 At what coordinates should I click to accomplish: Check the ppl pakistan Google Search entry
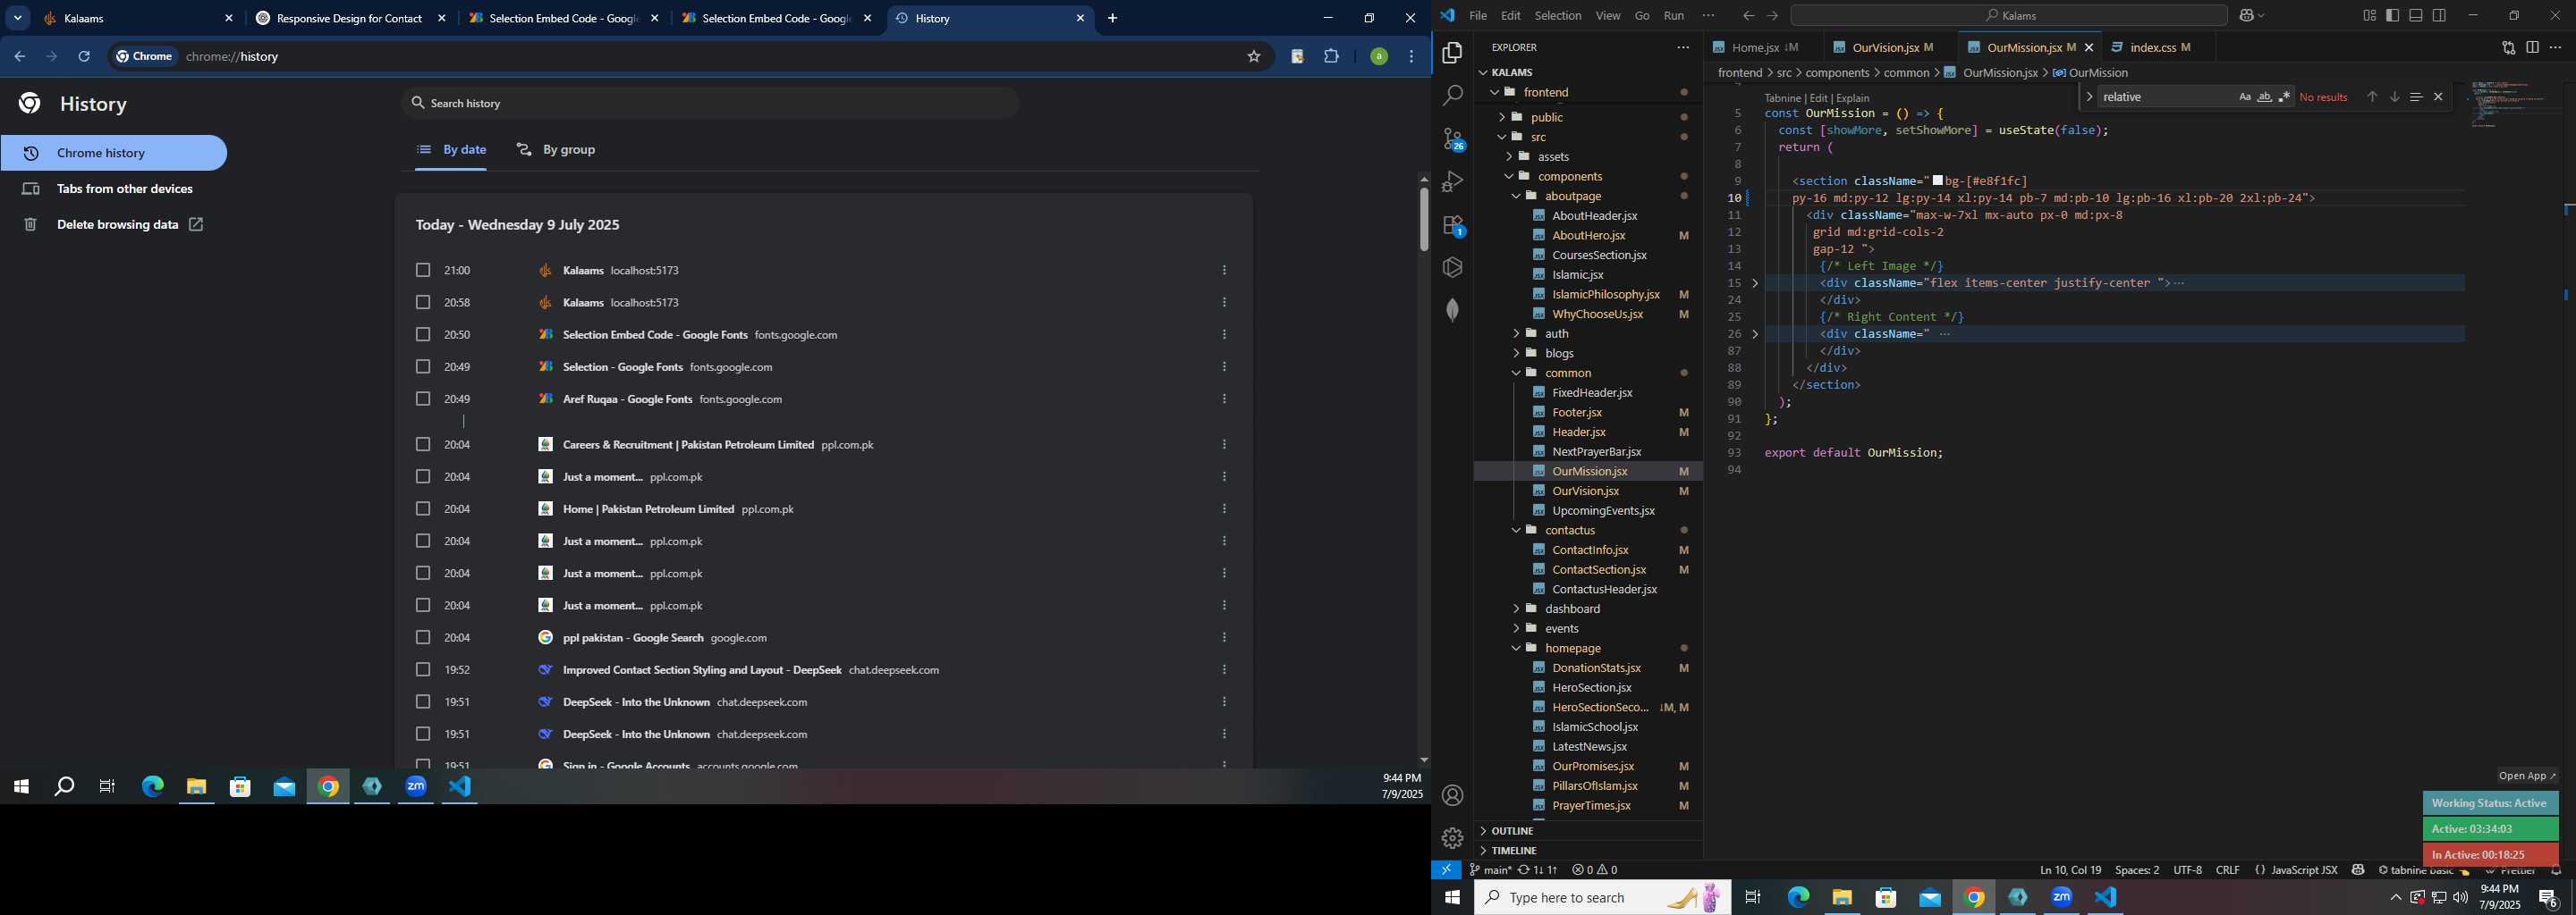[423, 637]
